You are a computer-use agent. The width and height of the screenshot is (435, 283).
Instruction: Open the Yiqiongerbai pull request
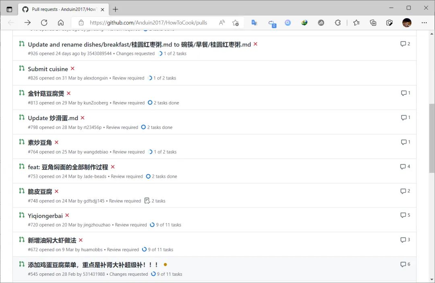[x=45, y=216]
